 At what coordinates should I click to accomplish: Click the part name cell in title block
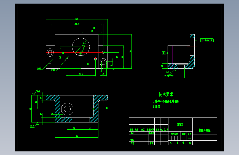pyautogui.click(x=205, y=130)
